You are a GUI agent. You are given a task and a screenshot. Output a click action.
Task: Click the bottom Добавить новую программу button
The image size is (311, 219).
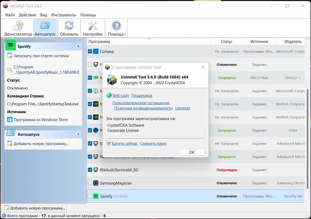pyautogui.click(x=35, y=208)
